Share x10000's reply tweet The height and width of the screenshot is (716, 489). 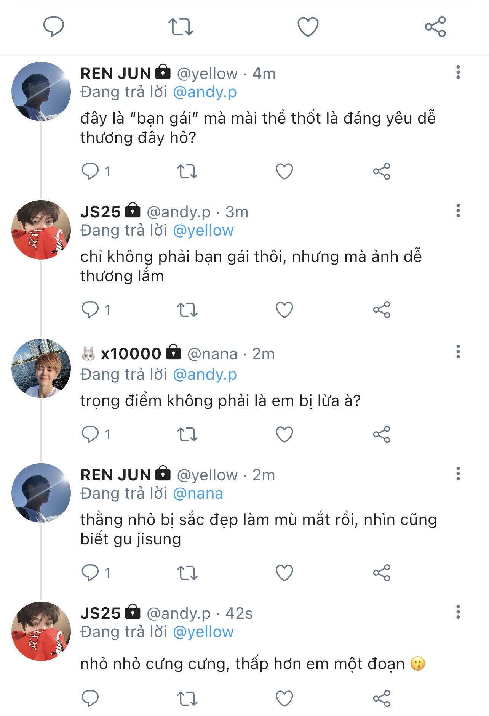(x=382, y=435)
